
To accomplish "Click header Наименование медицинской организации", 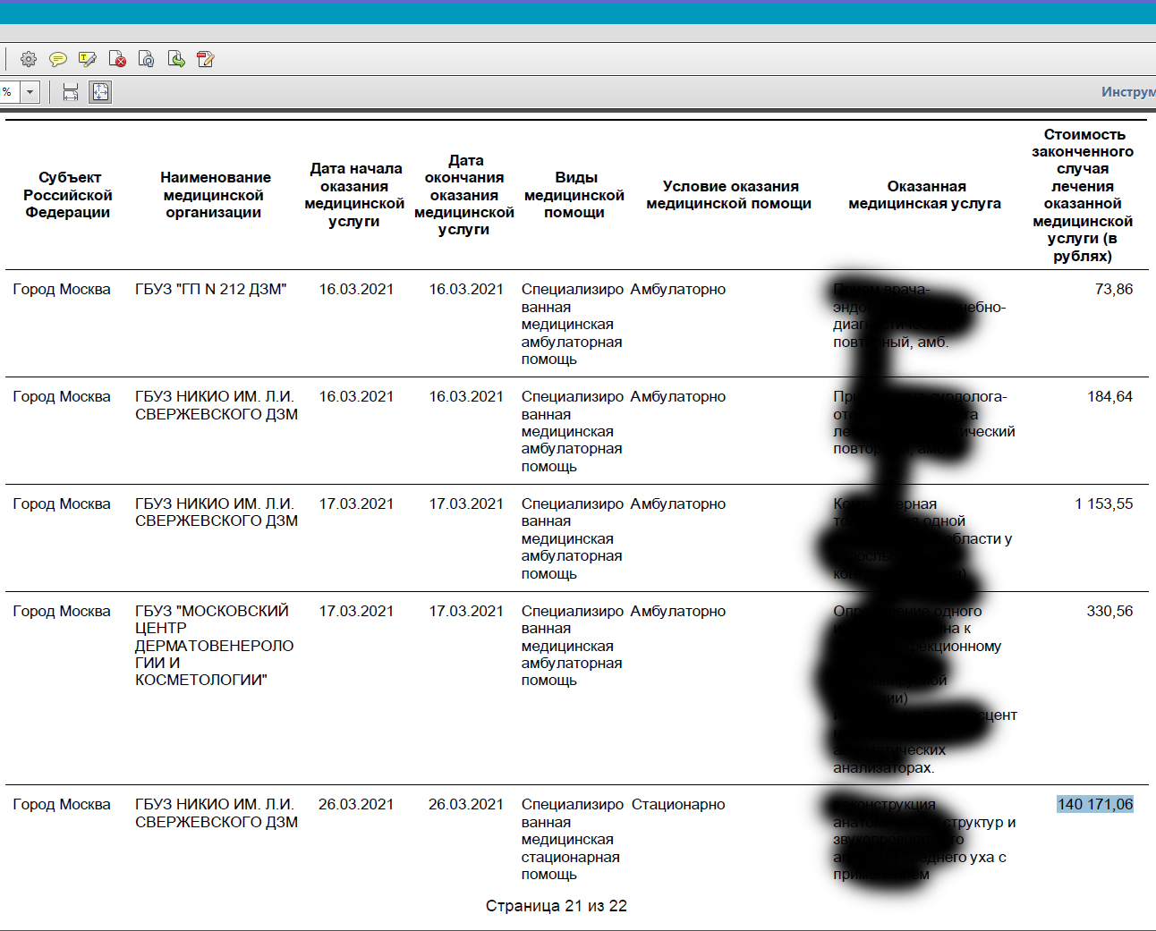I will click(215, 195).
